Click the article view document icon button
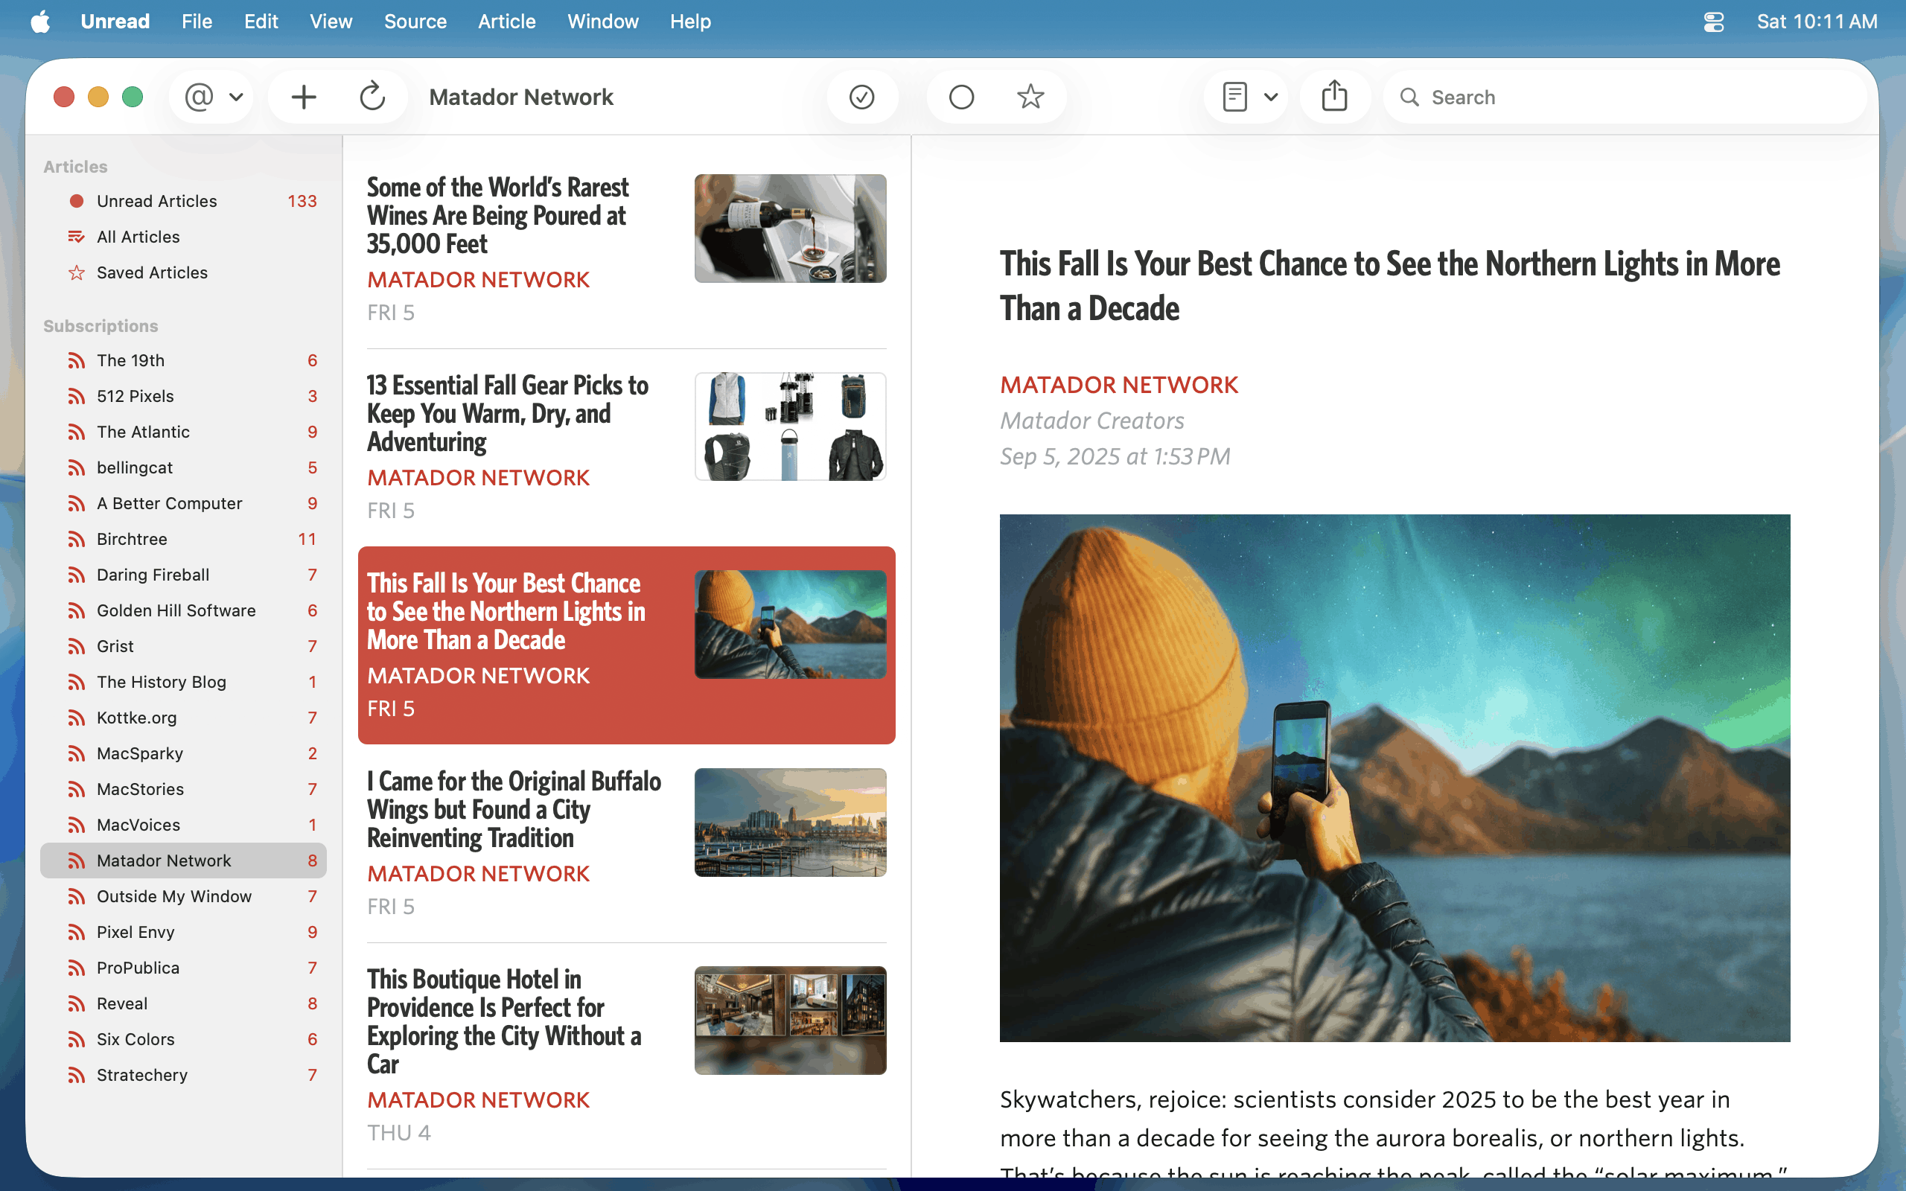Screen dimensions: 1906x1191 tap(1234, 97)
